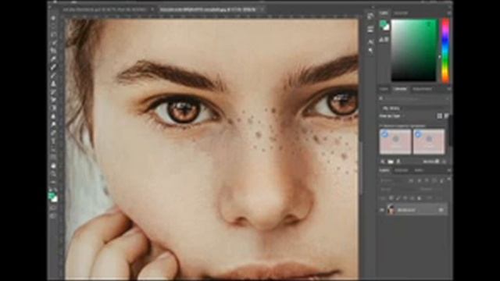Toggle lock image pixels brush icon

(x=398, y=198)
